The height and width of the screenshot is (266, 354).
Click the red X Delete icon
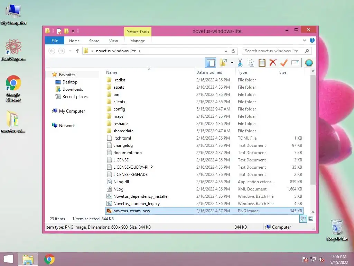point(273,63)
